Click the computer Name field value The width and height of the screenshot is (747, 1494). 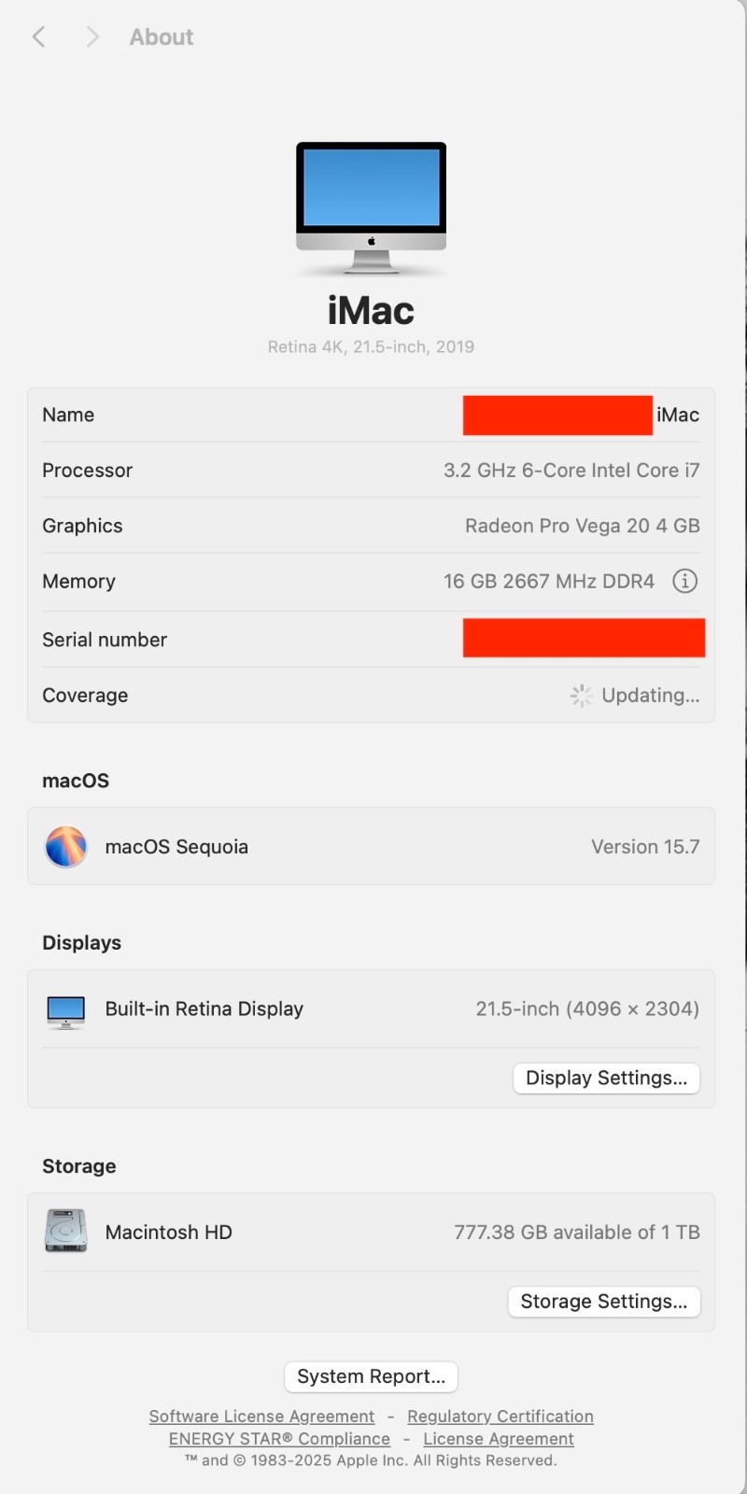[x=581, y=415]
